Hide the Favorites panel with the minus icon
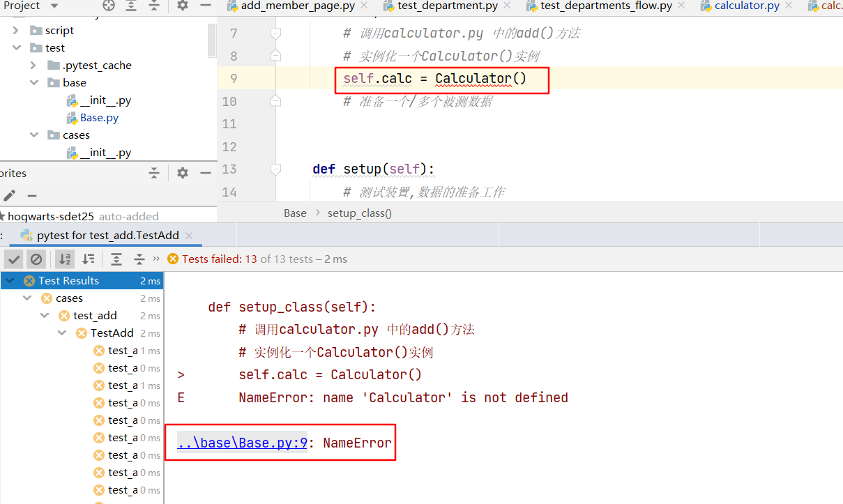843x504 pixels. point(205,173)
